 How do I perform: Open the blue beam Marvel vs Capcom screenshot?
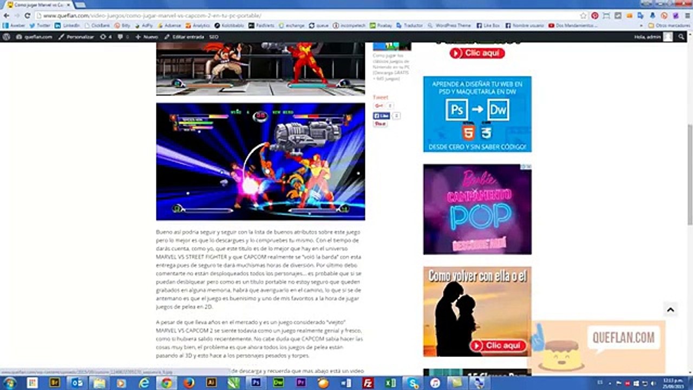(x=260, y=161)
